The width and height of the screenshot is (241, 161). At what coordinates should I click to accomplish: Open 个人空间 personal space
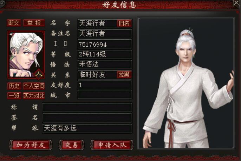(34, 86)
